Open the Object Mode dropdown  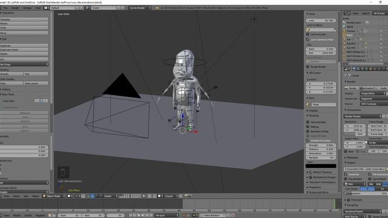point(54,196)
